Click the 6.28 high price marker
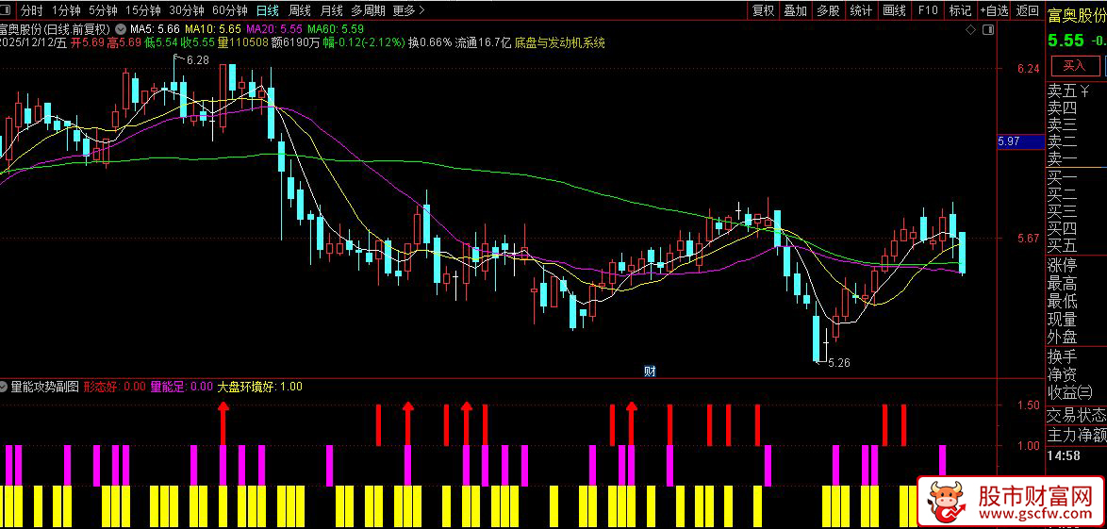The image size is (1107, 529). (x=198, y=60)
